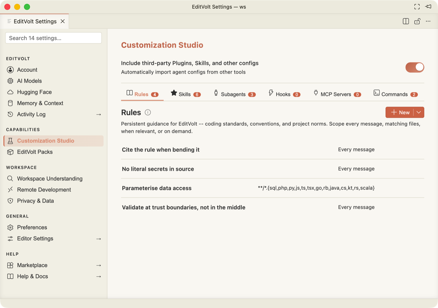Open the Hugging Face settings page

click(53, 92)
